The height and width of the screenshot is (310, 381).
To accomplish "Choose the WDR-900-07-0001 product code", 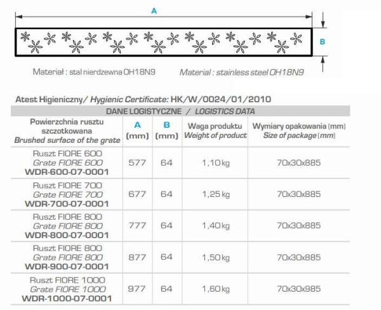I will coord(65,266).
